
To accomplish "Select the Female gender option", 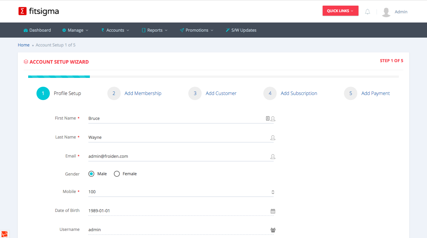I will (117, 174).
